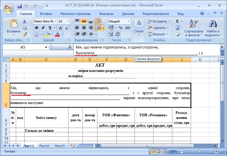Decrease indent
Image resolution: width=227 pixels, height=156 pixels.
78,34
